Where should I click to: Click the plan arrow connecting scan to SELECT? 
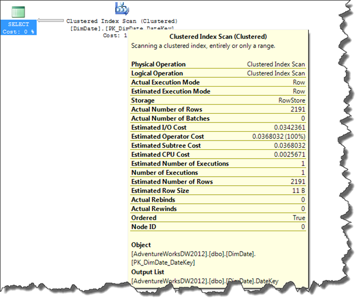pos(51,20)
